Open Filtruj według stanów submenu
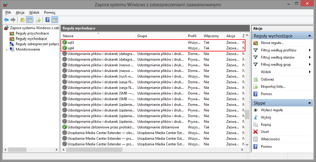Screen dimensions: 316x162 click(x=281, y=57)
